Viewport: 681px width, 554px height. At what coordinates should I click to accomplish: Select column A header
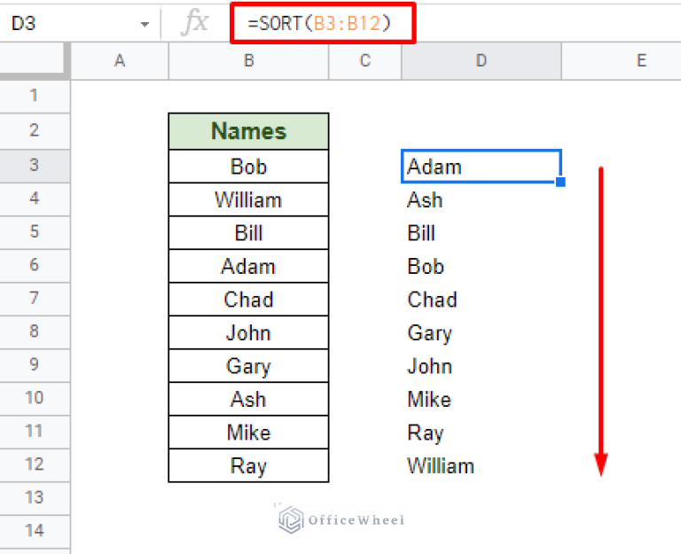tap(120, 61)
